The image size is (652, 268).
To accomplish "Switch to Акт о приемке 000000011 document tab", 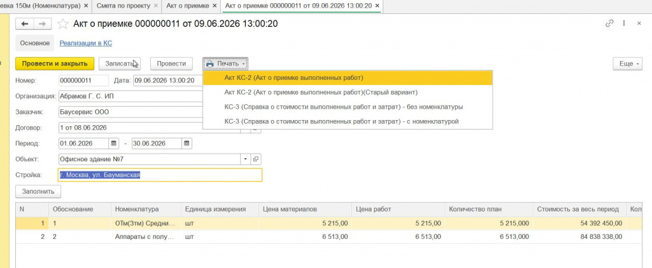I will click(x=298, y=6).
